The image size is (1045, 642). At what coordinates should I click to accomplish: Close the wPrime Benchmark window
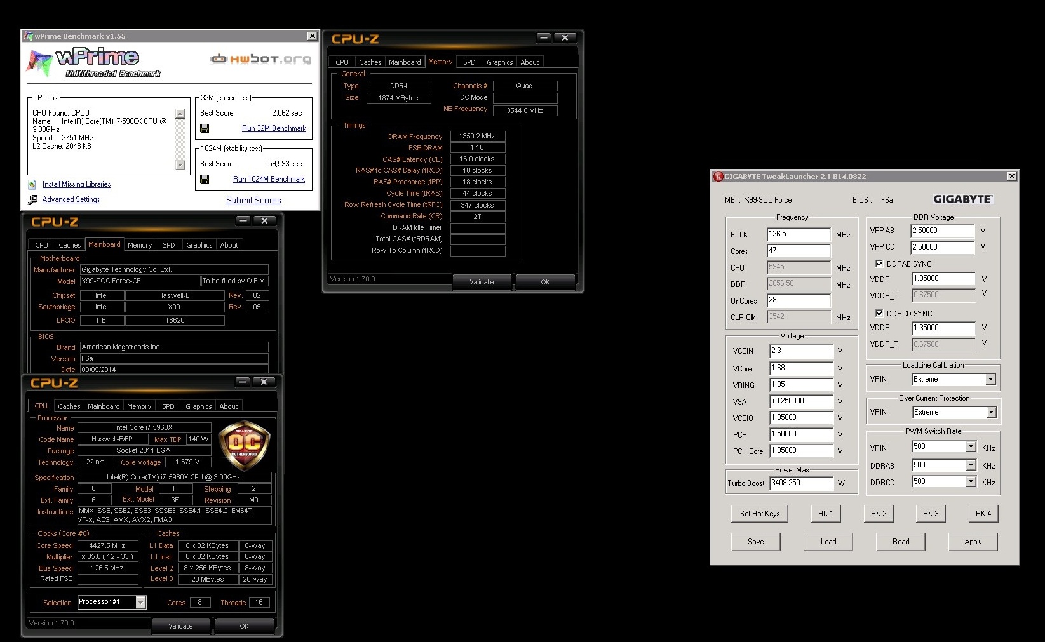(x=312, y=36)
